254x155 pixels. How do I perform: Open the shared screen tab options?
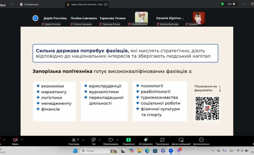(x=106, y=4)
